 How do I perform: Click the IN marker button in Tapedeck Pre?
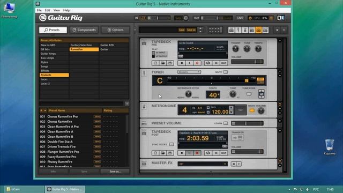(x=216, y=63)
